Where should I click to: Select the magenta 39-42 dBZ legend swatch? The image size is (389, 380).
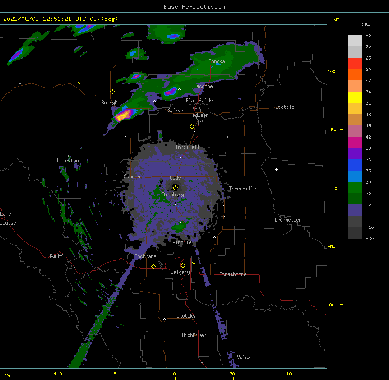355,142
